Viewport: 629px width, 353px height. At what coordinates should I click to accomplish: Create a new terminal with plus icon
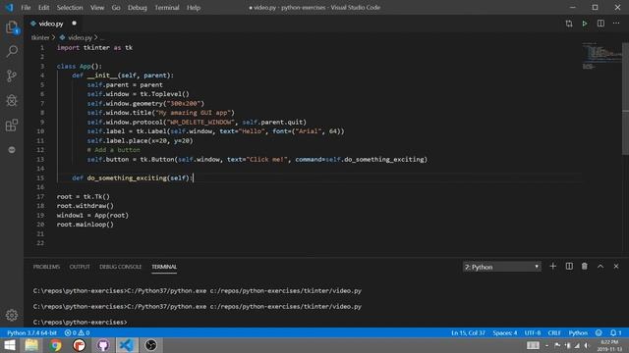pos(552,267)
